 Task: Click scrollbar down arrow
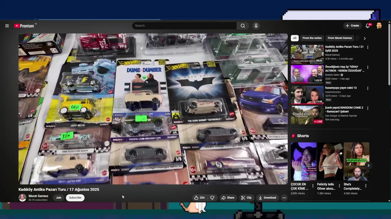[389, 201]
